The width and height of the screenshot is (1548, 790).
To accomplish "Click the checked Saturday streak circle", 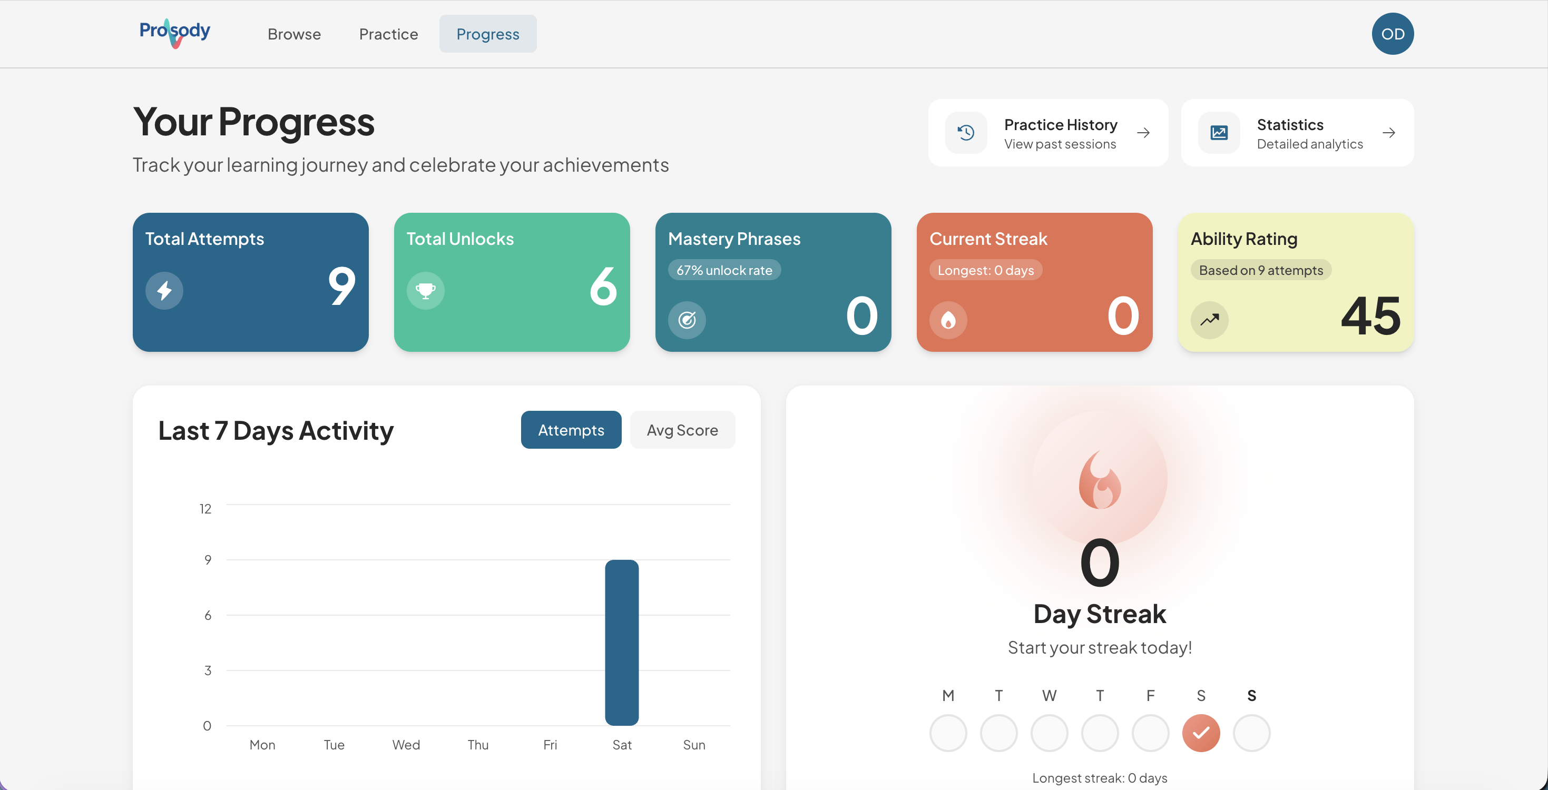I will pyautogui.click(x=1201, y=733).
